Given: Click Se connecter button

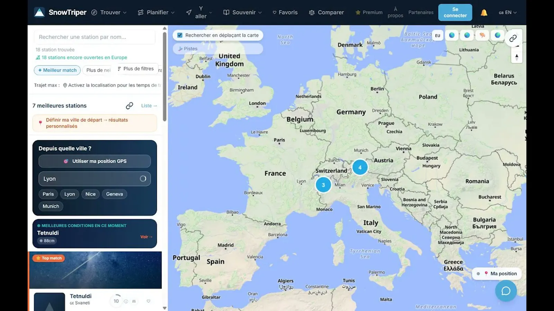Looking at the screenshot, I should (455, 12).
